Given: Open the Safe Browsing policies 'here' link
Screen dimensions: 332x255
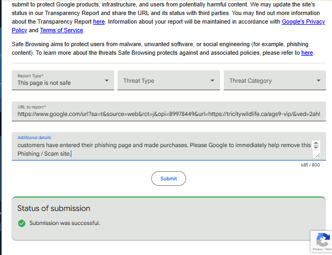Looking at the screenshot, I should point(307,53).
